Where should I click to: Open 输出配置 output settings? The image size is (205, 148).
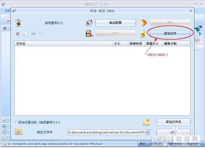pyautogui.click(x=116, y=23)
